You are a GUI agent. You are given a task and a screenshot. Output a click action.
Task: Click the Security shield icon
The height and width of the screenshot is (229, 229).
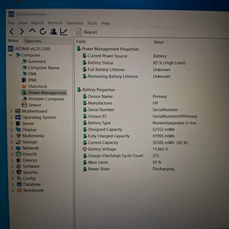point(19,172)
